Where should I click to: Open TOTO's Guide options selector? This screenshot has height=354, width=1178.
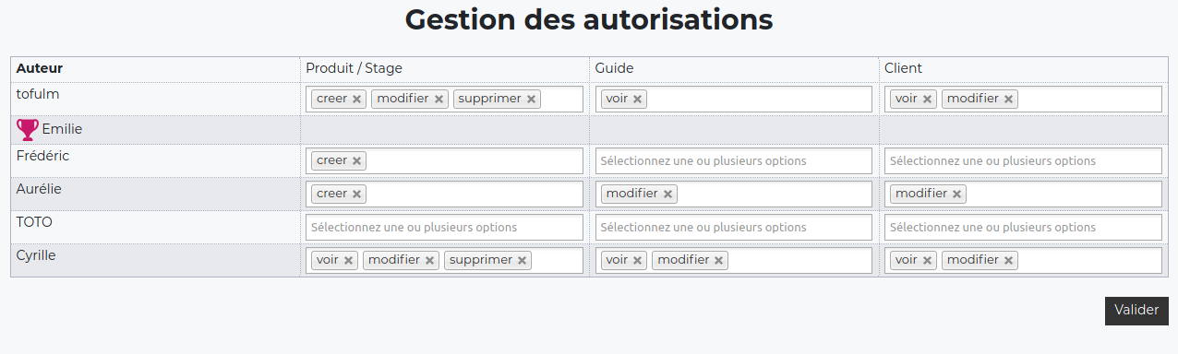click(x=733, y=227)
